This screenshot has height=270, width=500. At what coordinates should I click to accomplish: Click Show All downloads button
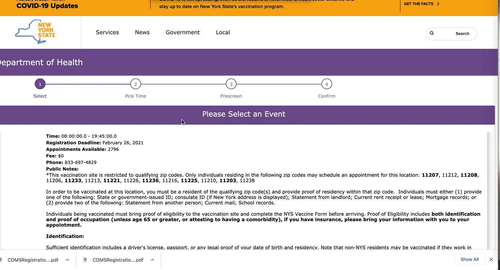click(x=470, y=259)
